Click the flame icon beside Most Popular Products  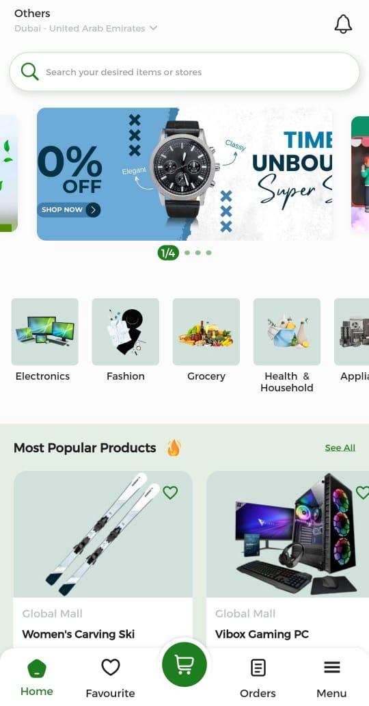174,447
